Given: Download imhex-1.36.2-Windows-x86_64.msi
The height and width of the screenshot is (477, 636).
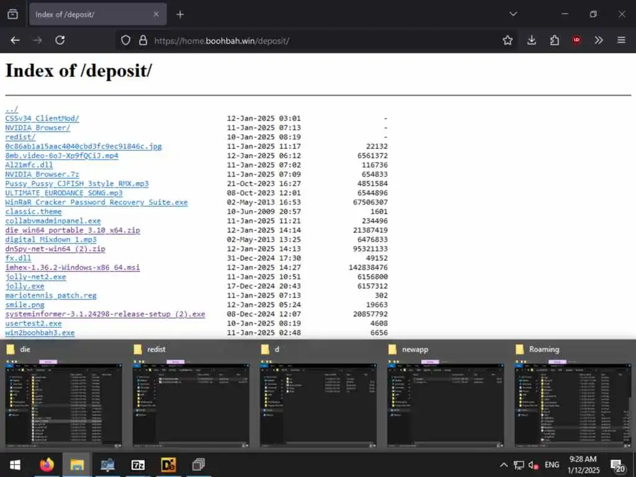Looking at the screenshot, I should click(73, 268).
